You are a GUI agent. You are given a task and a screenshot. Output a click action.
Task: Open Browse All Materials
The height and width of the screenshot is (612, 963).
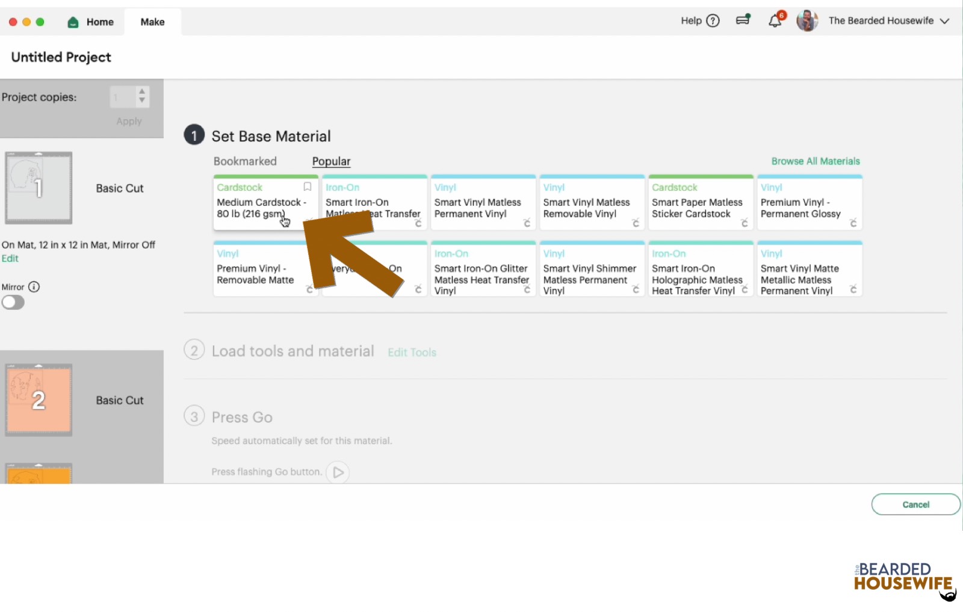[816, 161]
